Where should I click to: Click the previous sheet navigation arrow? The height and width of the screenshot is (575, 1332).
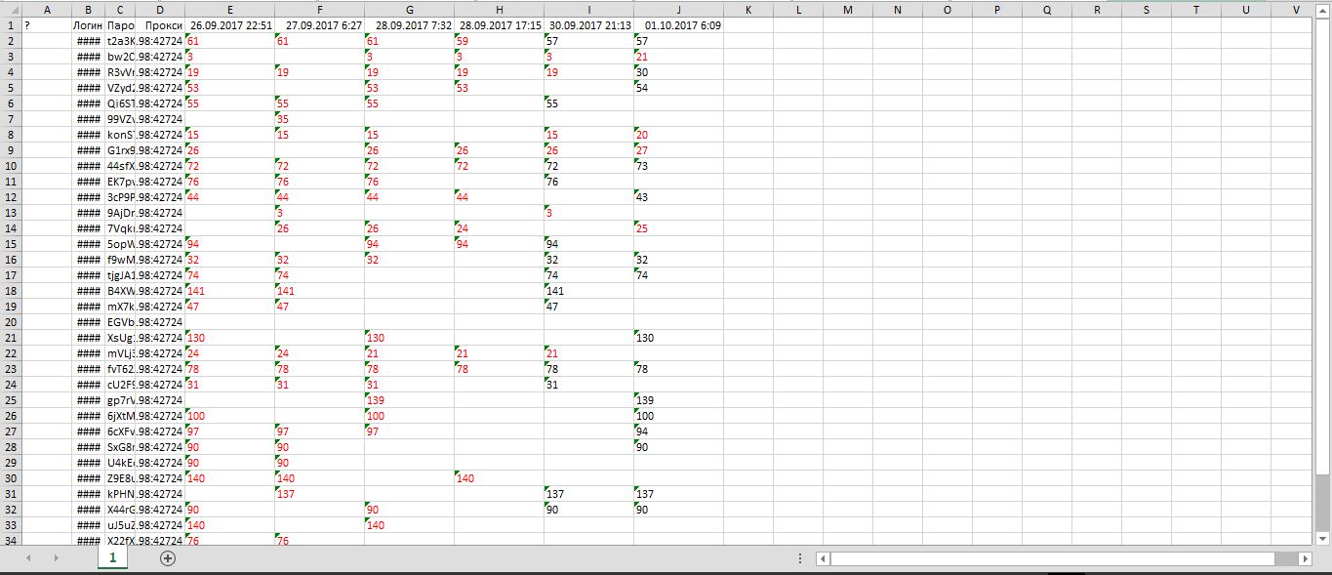pos(28,558)
